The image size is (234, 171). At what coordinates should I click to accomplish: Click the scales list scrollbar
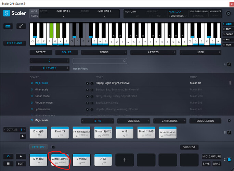pos(230,83)
